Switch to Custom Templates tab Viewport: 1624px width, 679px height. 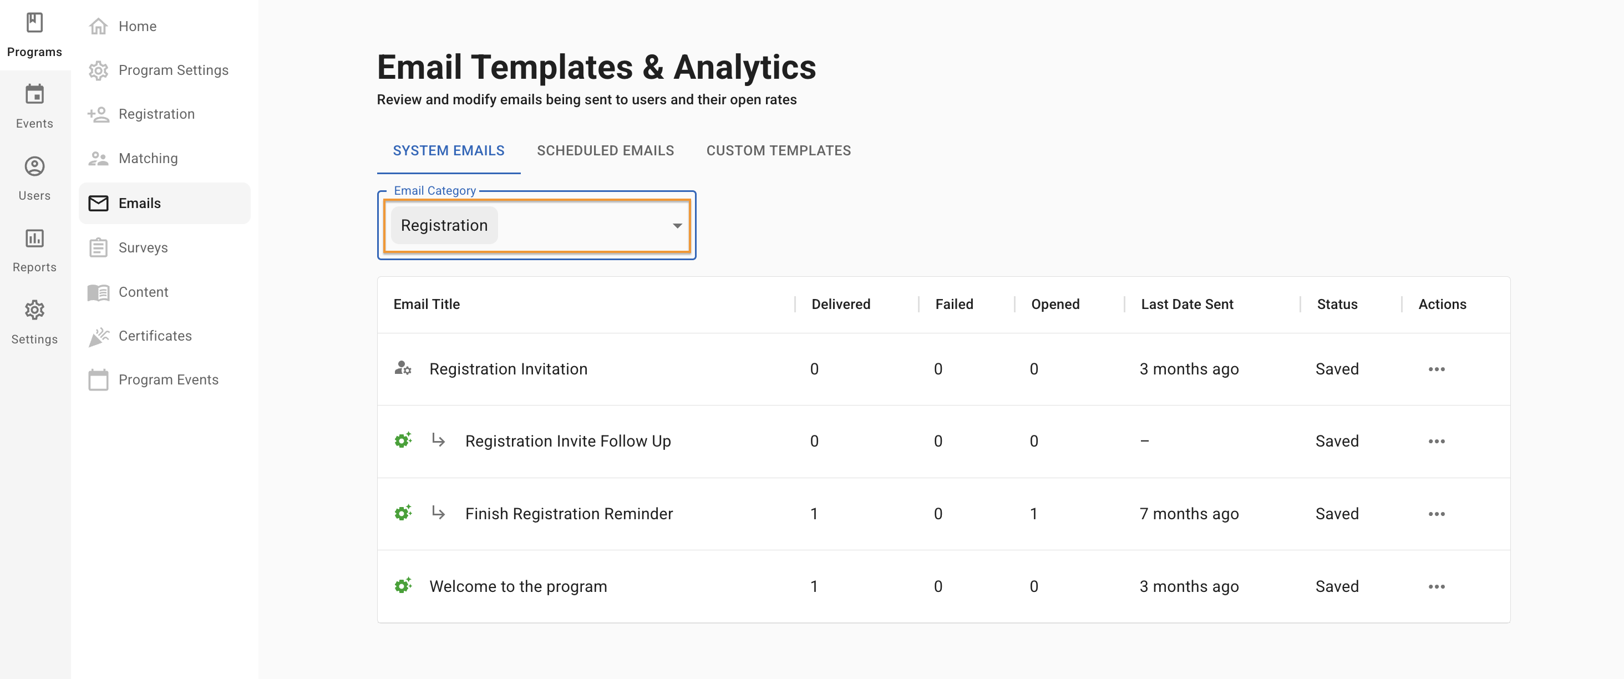click(778, 151)
